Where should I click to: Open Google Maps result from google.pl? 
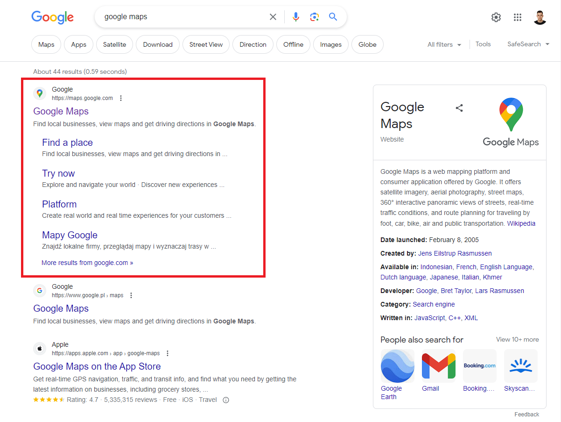tap(61, 308)
